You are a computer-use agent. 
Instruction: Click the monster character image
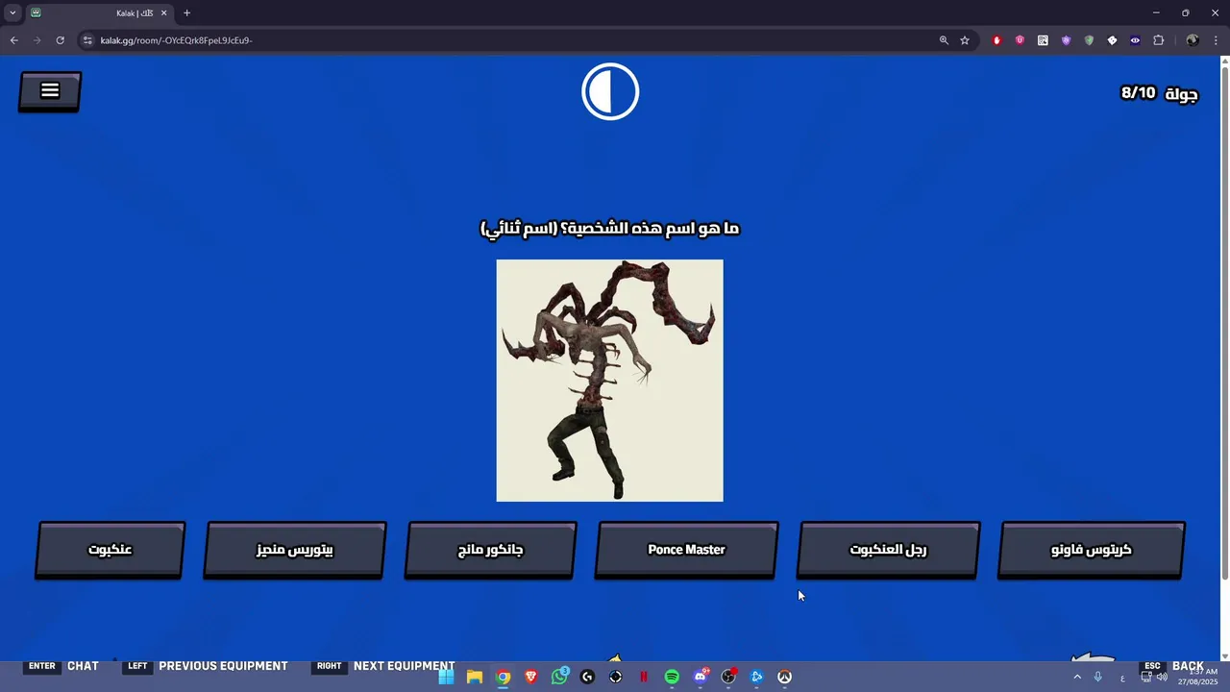(609, 381)
